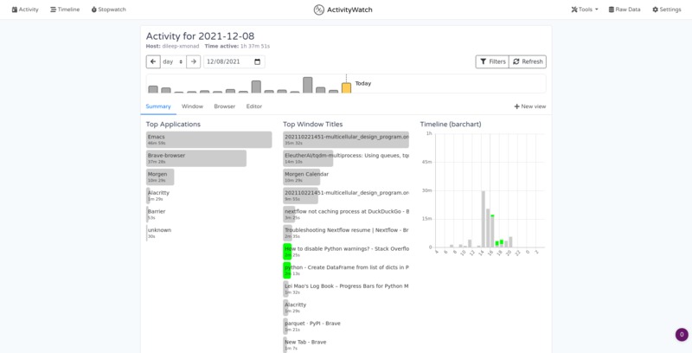Open the Timeline page in navbar
The width and height of the screenshot is (692, 353).
[65, 10]
